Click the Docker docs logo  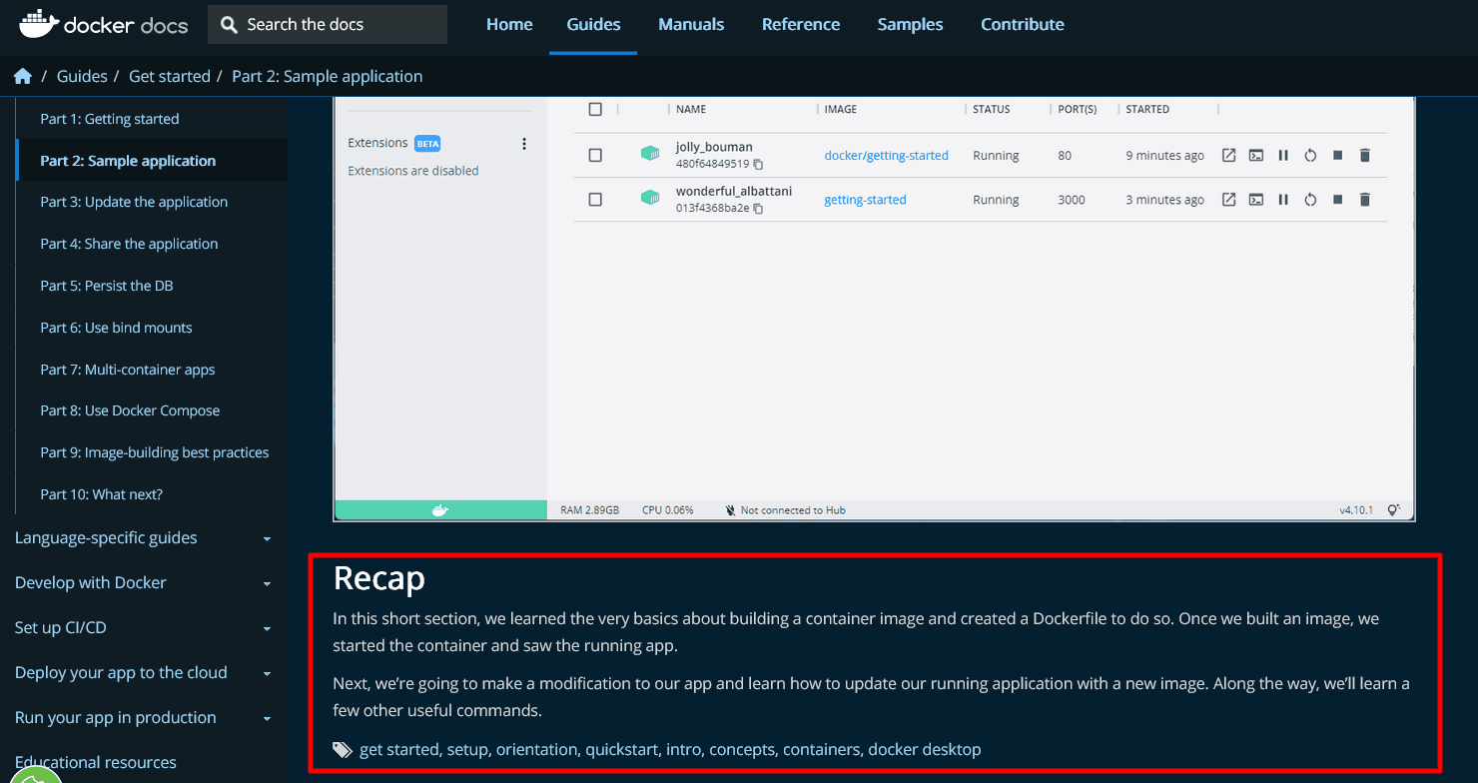pos(103,24)
